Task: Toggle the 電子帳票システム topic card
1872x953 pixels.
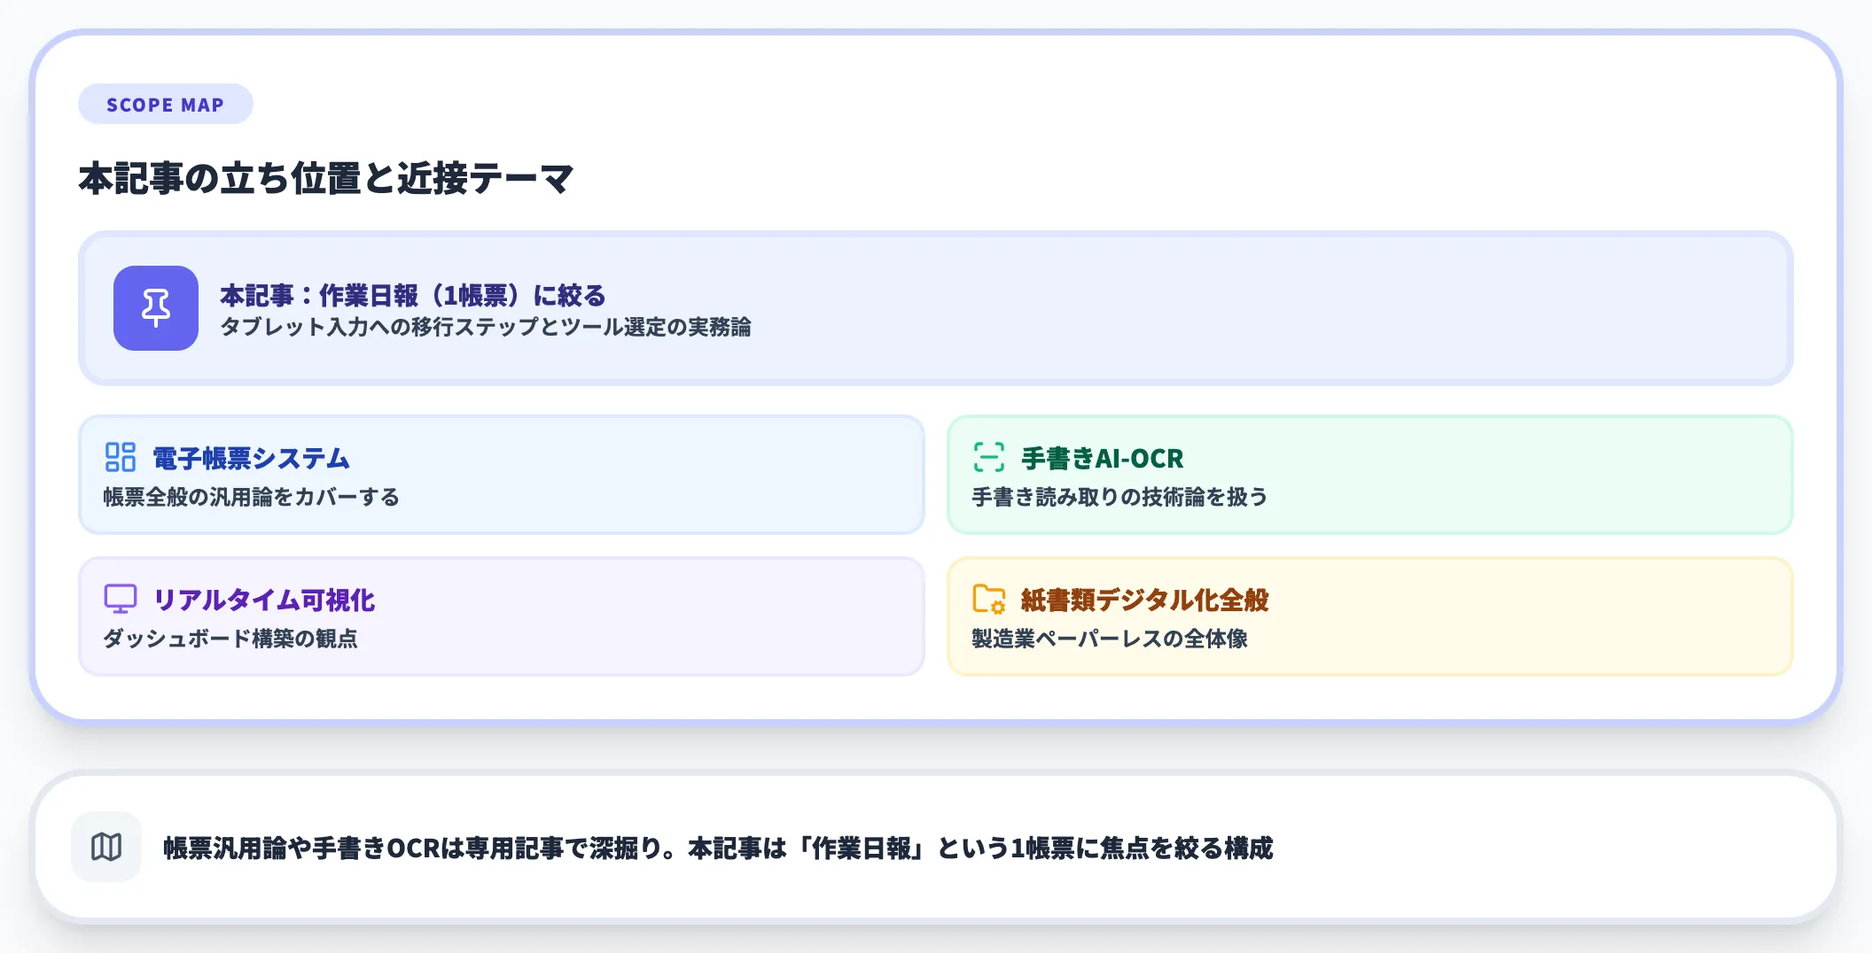Action: pos(502,476)
